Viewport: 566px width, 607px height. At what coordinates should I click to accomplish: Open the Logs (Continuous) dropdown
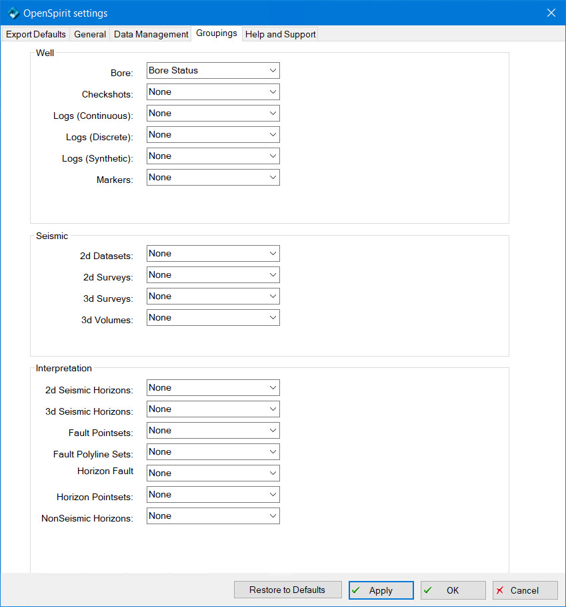click(x=213, y=113)
